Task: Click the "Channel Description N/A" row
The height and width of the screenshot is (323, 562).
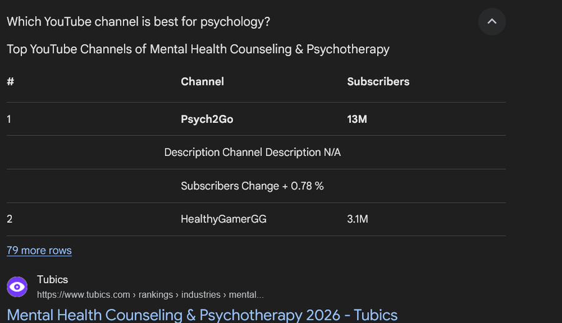Action: coord(252,152)
